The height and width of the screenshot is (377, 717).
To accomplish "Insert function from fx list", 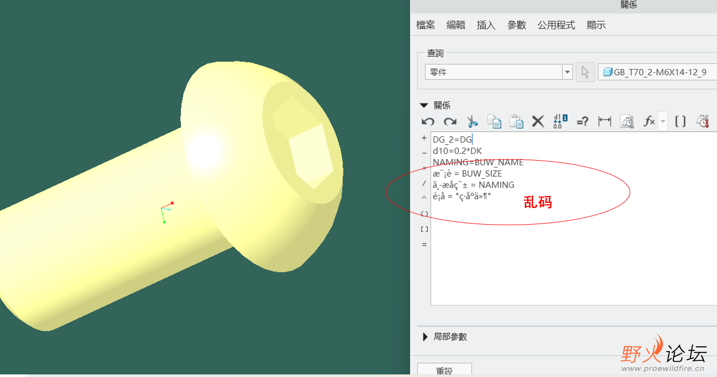I will coord(649,122).
